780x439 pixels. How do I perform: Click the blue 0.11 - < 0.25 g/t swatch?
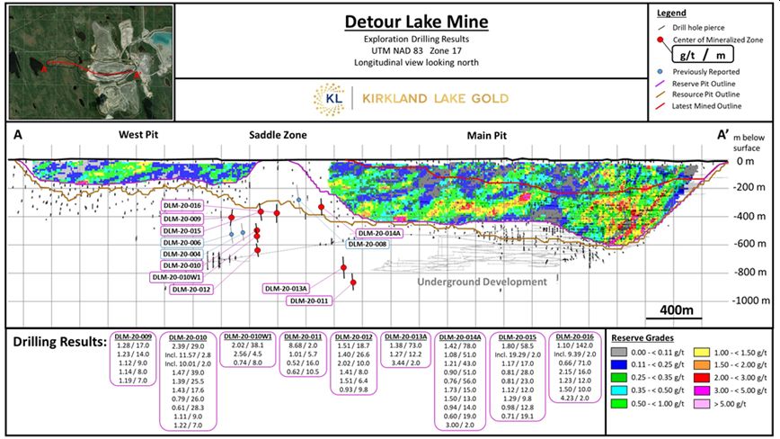click(619, 365)
